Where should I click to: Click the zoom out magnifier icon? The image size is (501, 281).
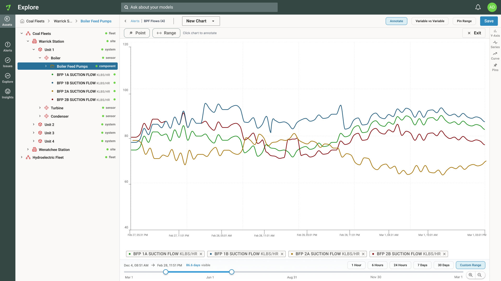[480, 275]
